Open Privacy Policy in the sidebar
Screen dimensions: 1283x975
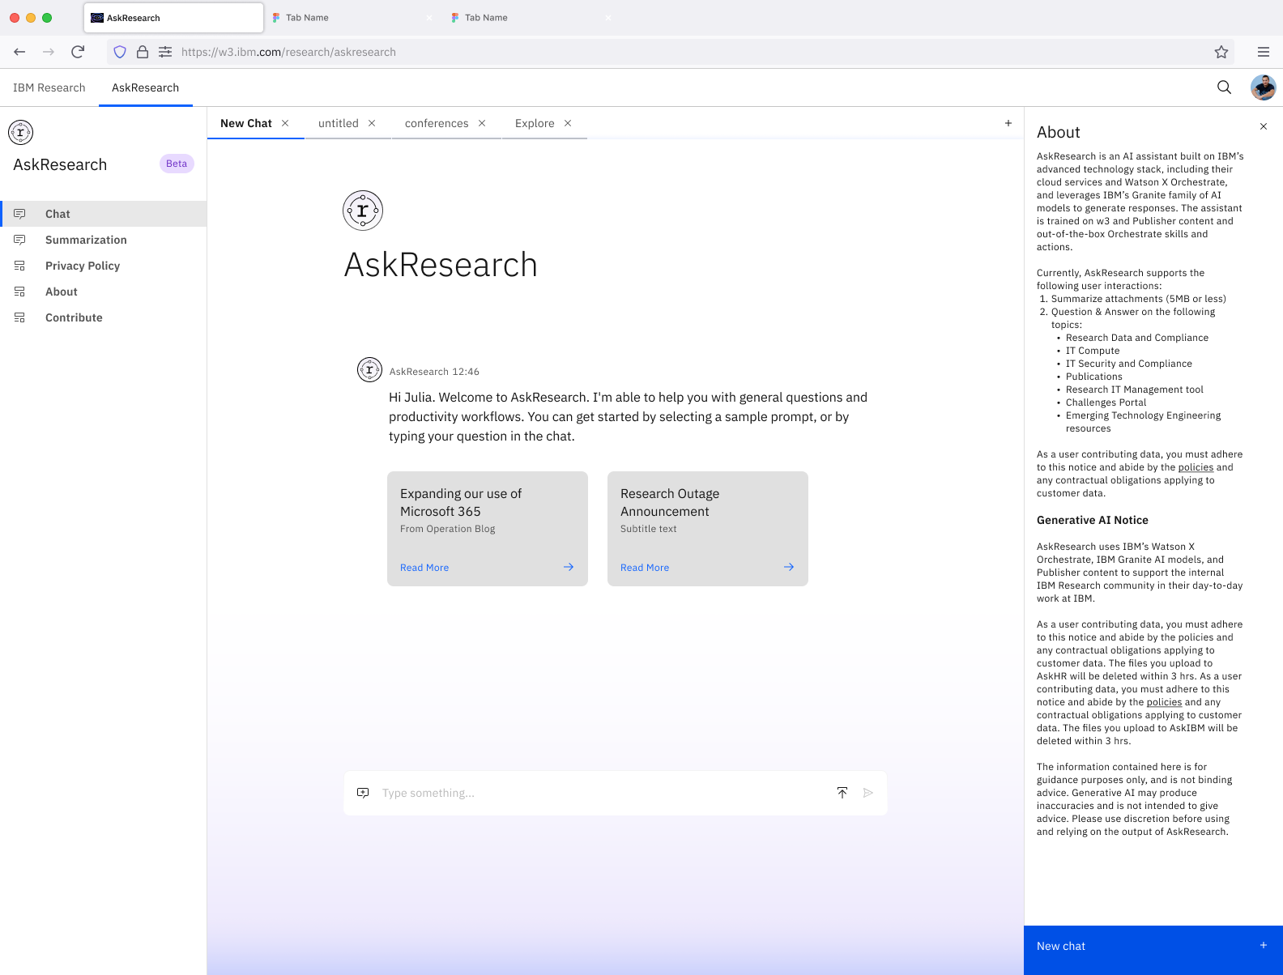(x=104, y=266)
